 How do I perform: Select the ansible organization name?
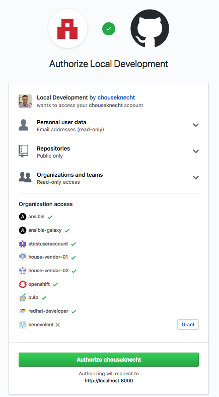pos(36,217)
